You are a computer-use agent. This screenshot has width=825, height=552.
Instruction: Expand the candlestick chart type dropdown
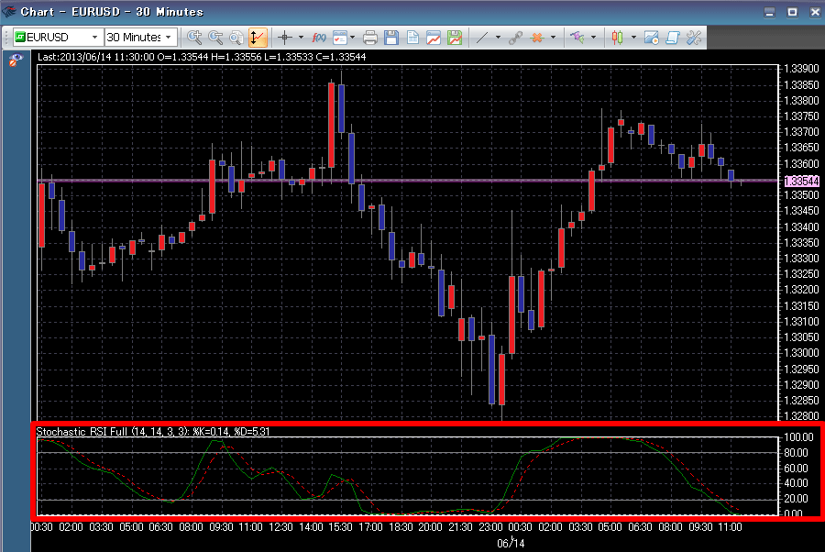(633, 38)
